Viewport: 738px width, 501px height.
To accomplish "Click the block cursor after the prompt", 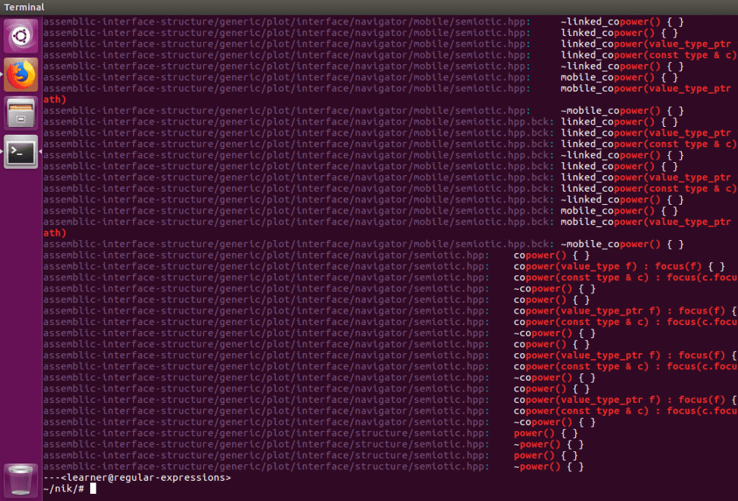I will pos(93,488).
